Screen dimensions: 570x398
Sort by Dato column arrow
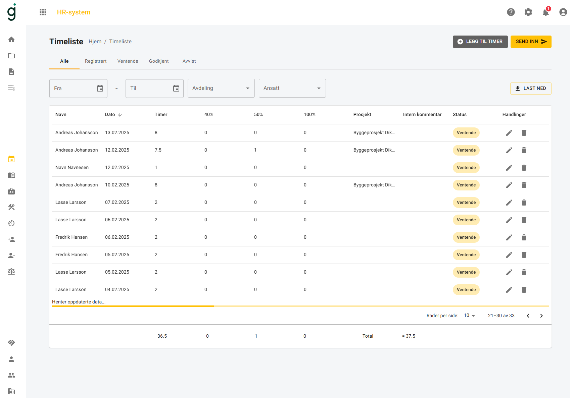pos(120,115)
